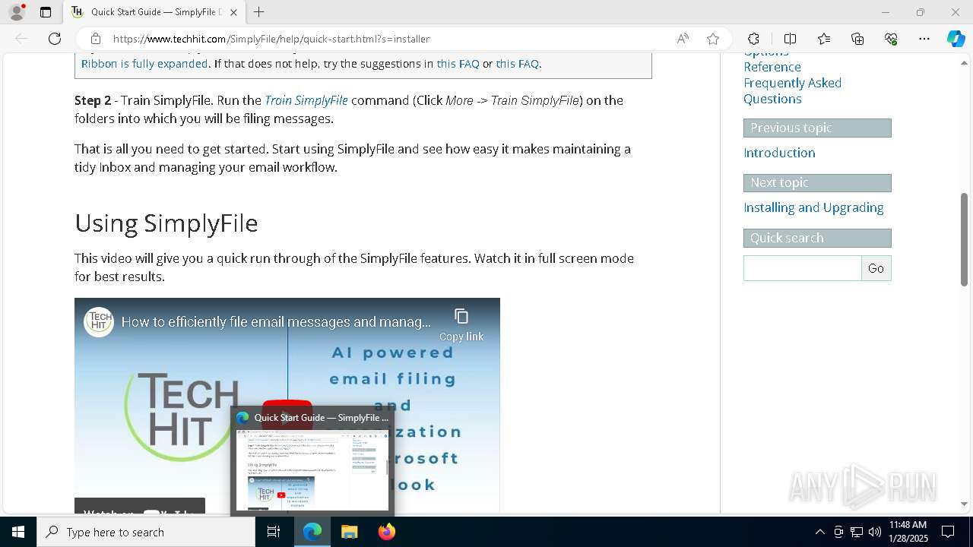
Task: Click the page vertical scrollbar thumb
Action: [x=964, y=239]
